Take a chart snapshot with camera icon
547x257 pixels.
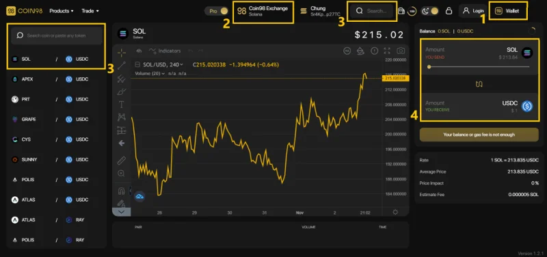click(x=401, y=51)
